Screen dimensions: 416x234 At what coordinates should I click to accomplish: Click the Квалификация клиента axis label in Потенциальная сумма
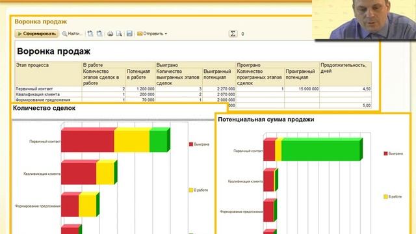(x=246, y=181)
